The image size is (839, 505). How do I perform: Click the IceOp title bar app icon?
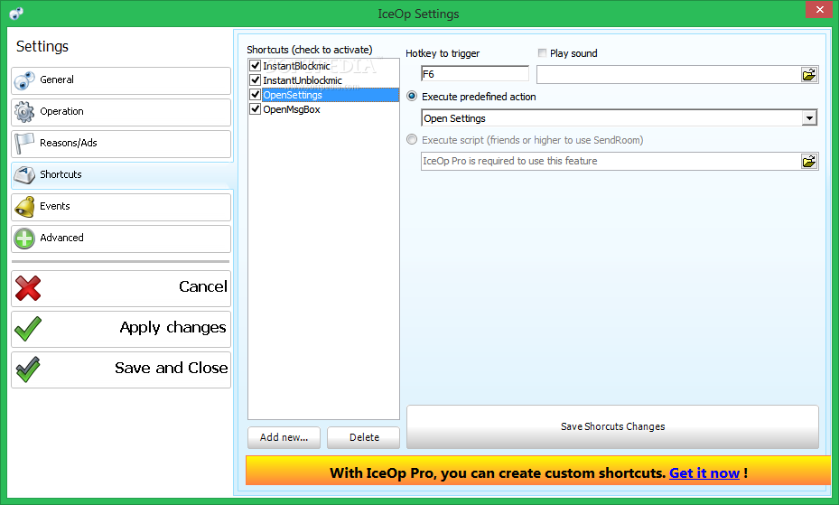(16, 14)
